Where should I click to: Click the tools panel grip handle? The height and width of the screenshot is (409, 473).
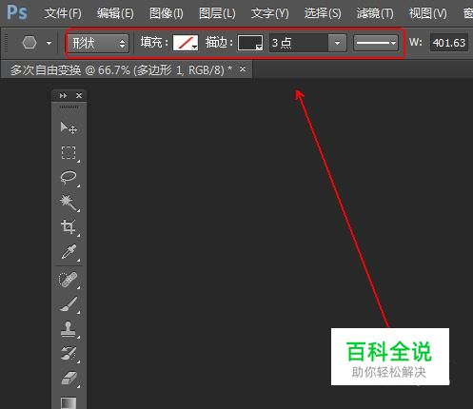(x=69, y=107)
